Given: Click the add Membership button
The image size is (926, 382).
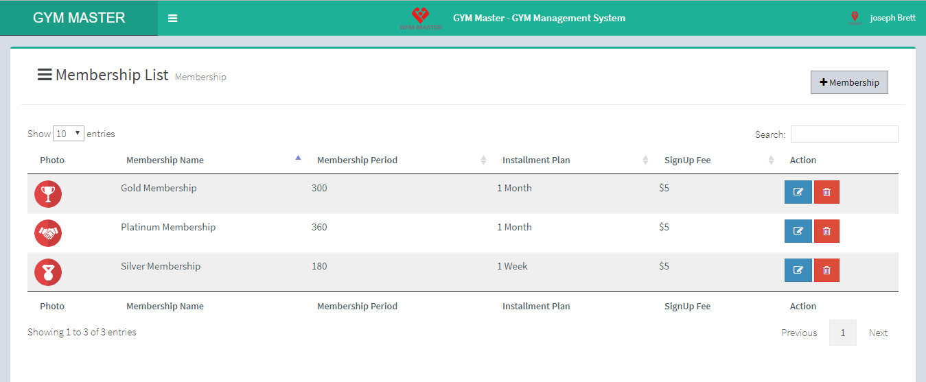Looking at the screenshot, I should [849, 82].
